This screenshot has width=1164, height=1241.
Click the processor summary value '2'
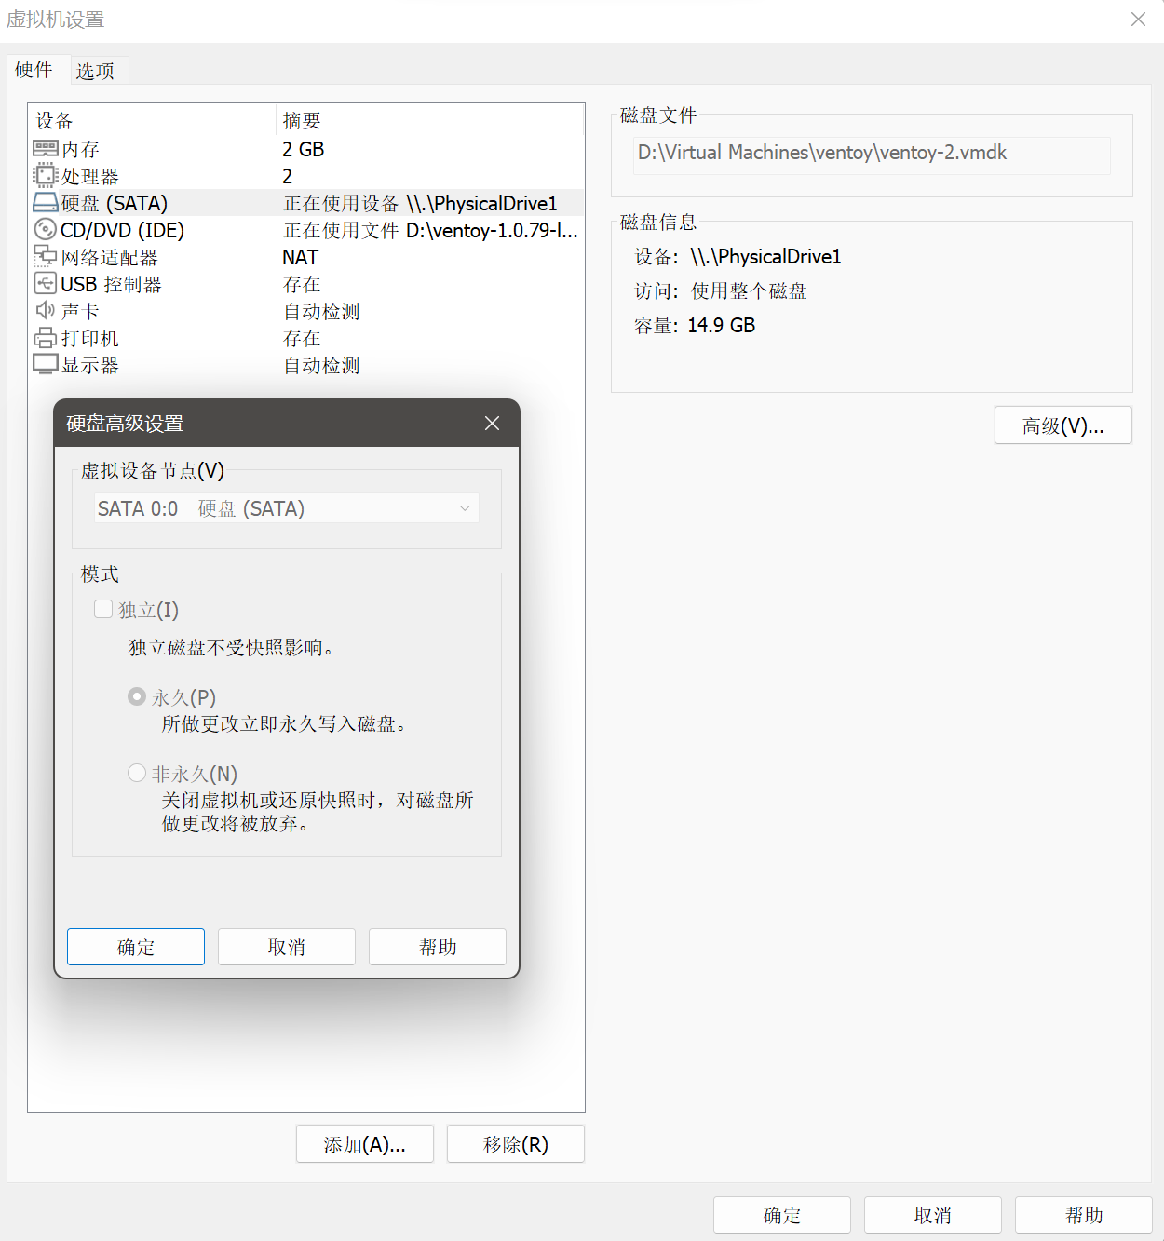coord(288,176)
